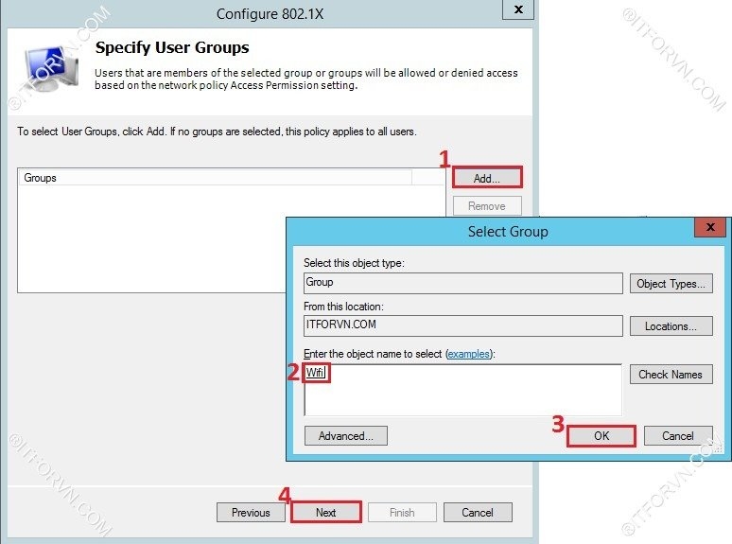732x544 pixels.
Task: Click the Groups column header
Action: 216,178
